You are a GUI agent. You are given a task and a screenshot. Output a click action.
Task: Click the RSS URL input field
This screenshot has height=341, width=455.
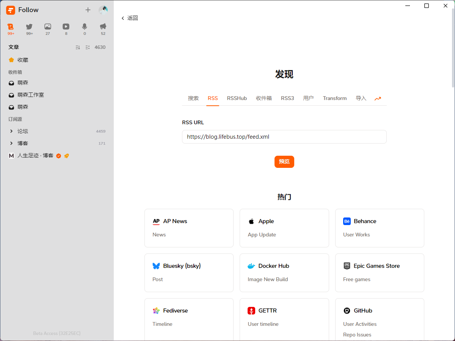pos(284,137)
